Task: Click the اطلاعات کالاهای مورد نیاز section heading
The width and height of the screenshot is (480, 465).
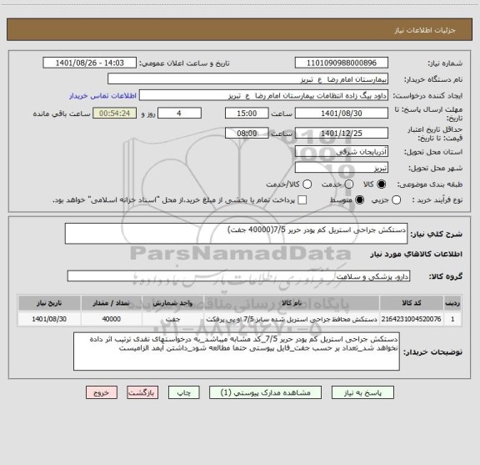Action: (x=417, y=255)
